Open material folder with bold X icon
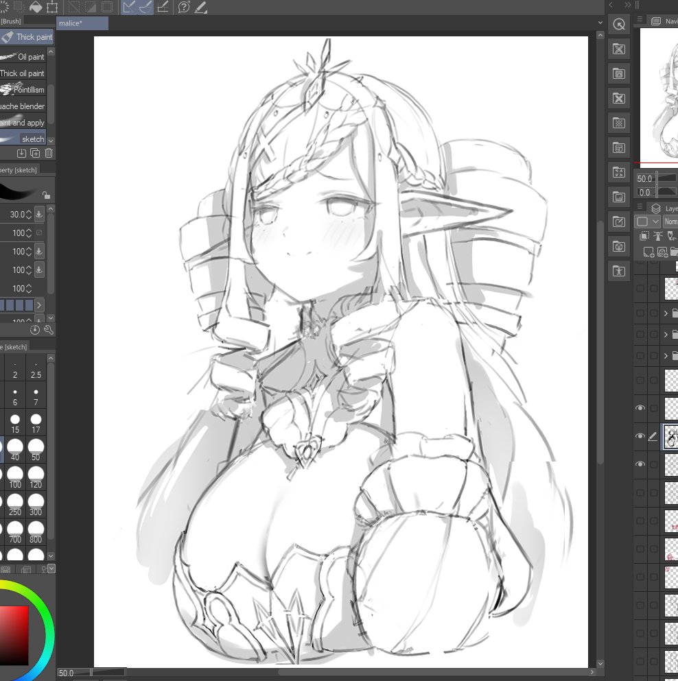This screenshot has width=678, height=681. tap(619, 99)
